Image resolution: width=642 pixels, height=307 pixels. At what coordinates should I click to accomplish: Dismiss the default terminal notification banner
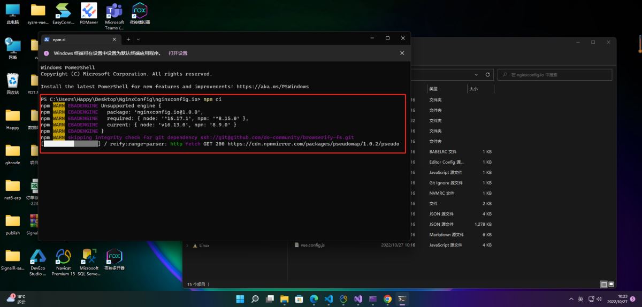pyautogui.click(x=402, y=53)
